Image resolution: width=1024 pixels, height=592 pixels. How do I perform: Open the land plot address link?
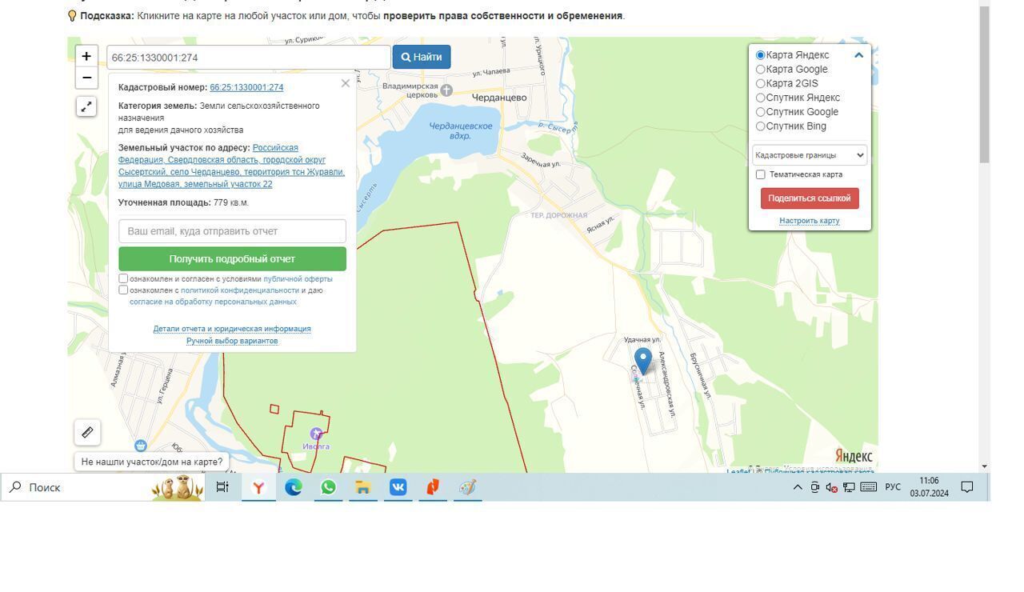click(231, 166)
